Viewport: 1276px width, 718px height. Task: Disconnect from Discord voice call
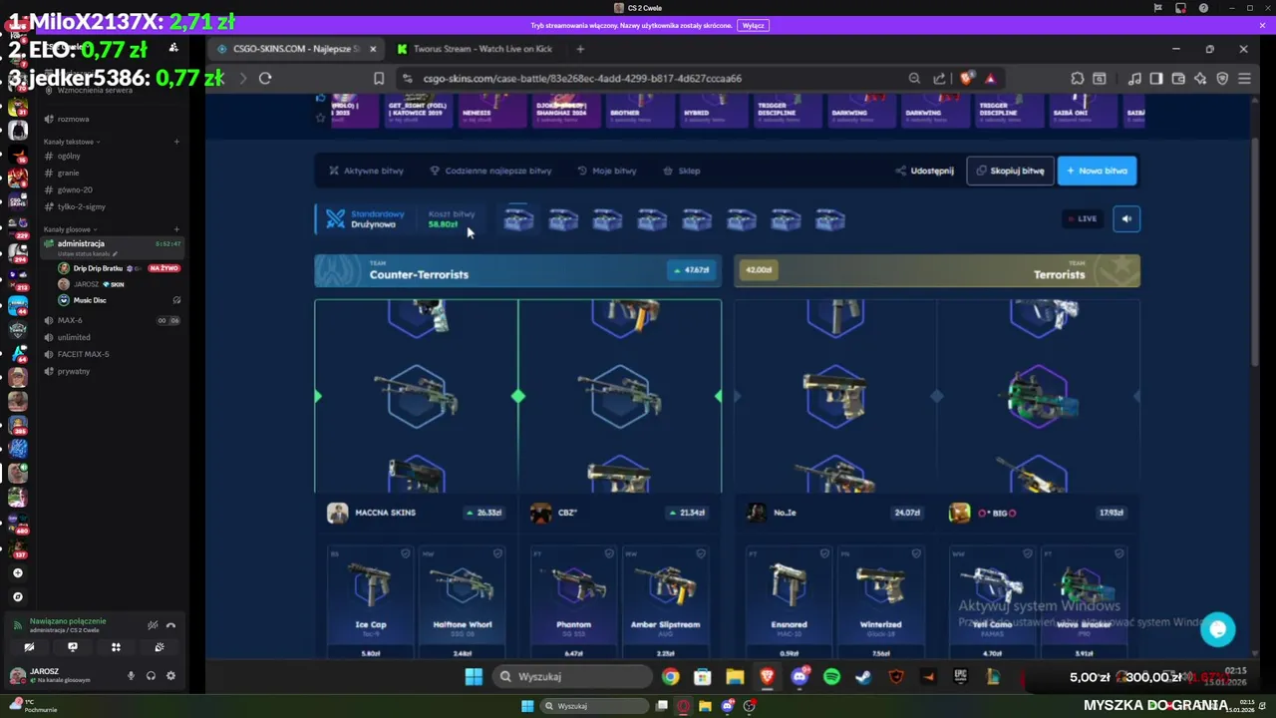[x=170, y=625]
